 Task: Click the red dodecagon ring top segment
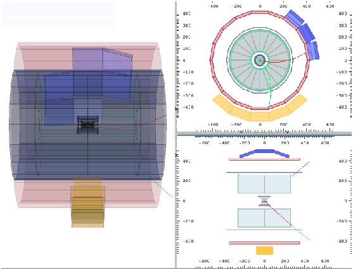pos(260,13)
